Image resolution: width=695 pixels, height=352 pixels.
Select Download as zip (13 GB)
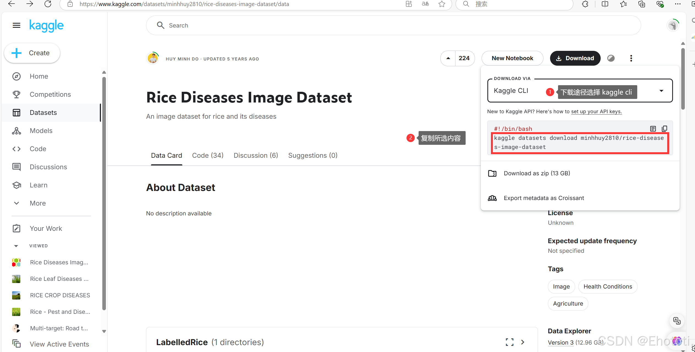[x=537, y=173]
